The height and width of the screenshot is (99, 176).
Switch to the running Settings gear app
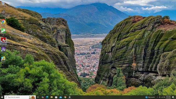(x=70, y=97)
